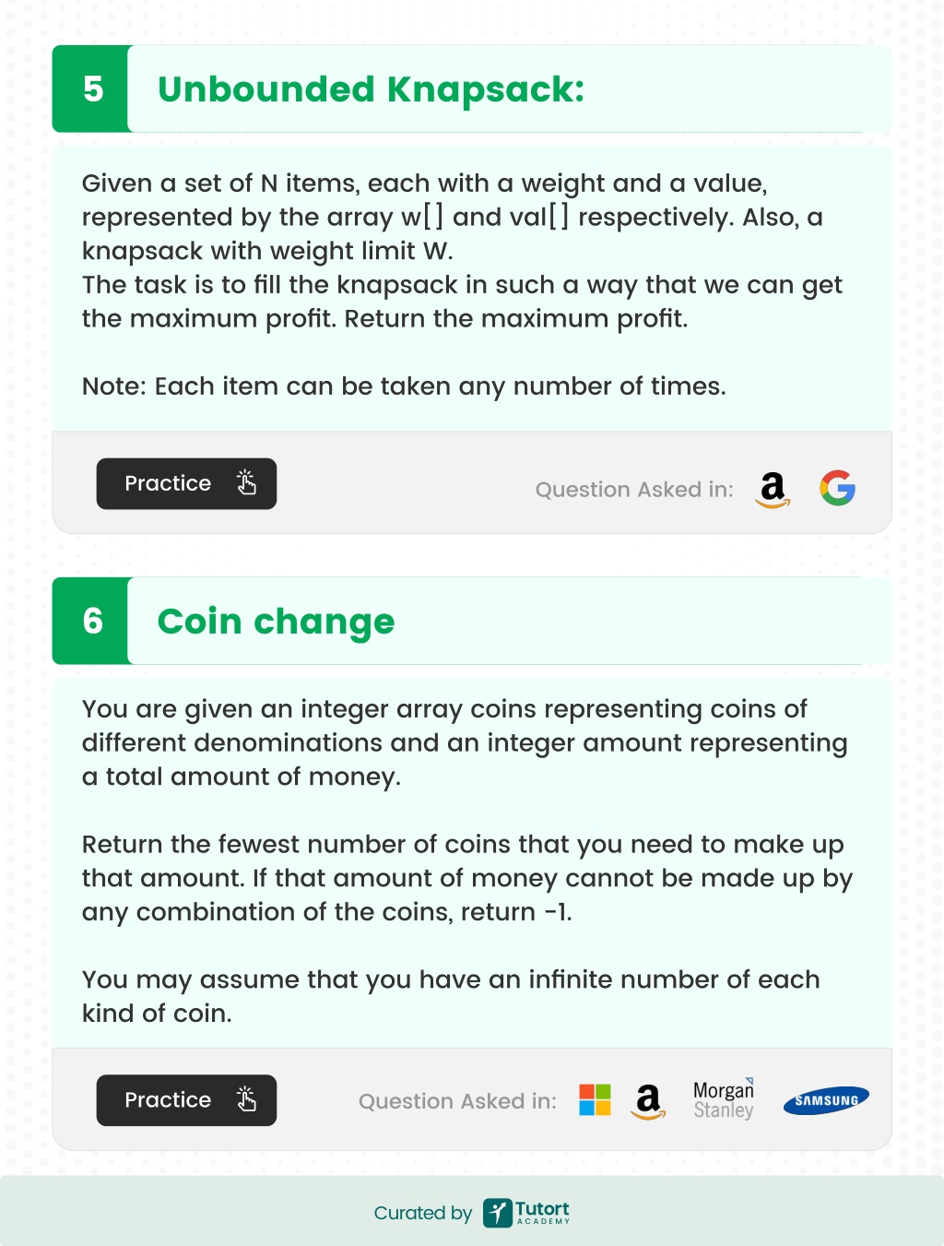The image size is (944, 1246).
Task: Click the note about items taken any times
Action: pos(404,386)
